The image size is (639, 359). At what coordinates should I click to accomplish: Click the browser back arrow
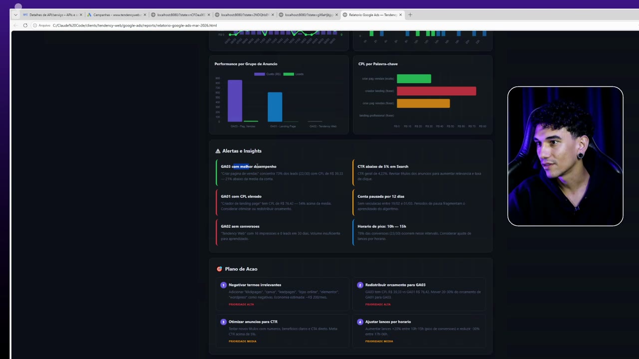15,25
